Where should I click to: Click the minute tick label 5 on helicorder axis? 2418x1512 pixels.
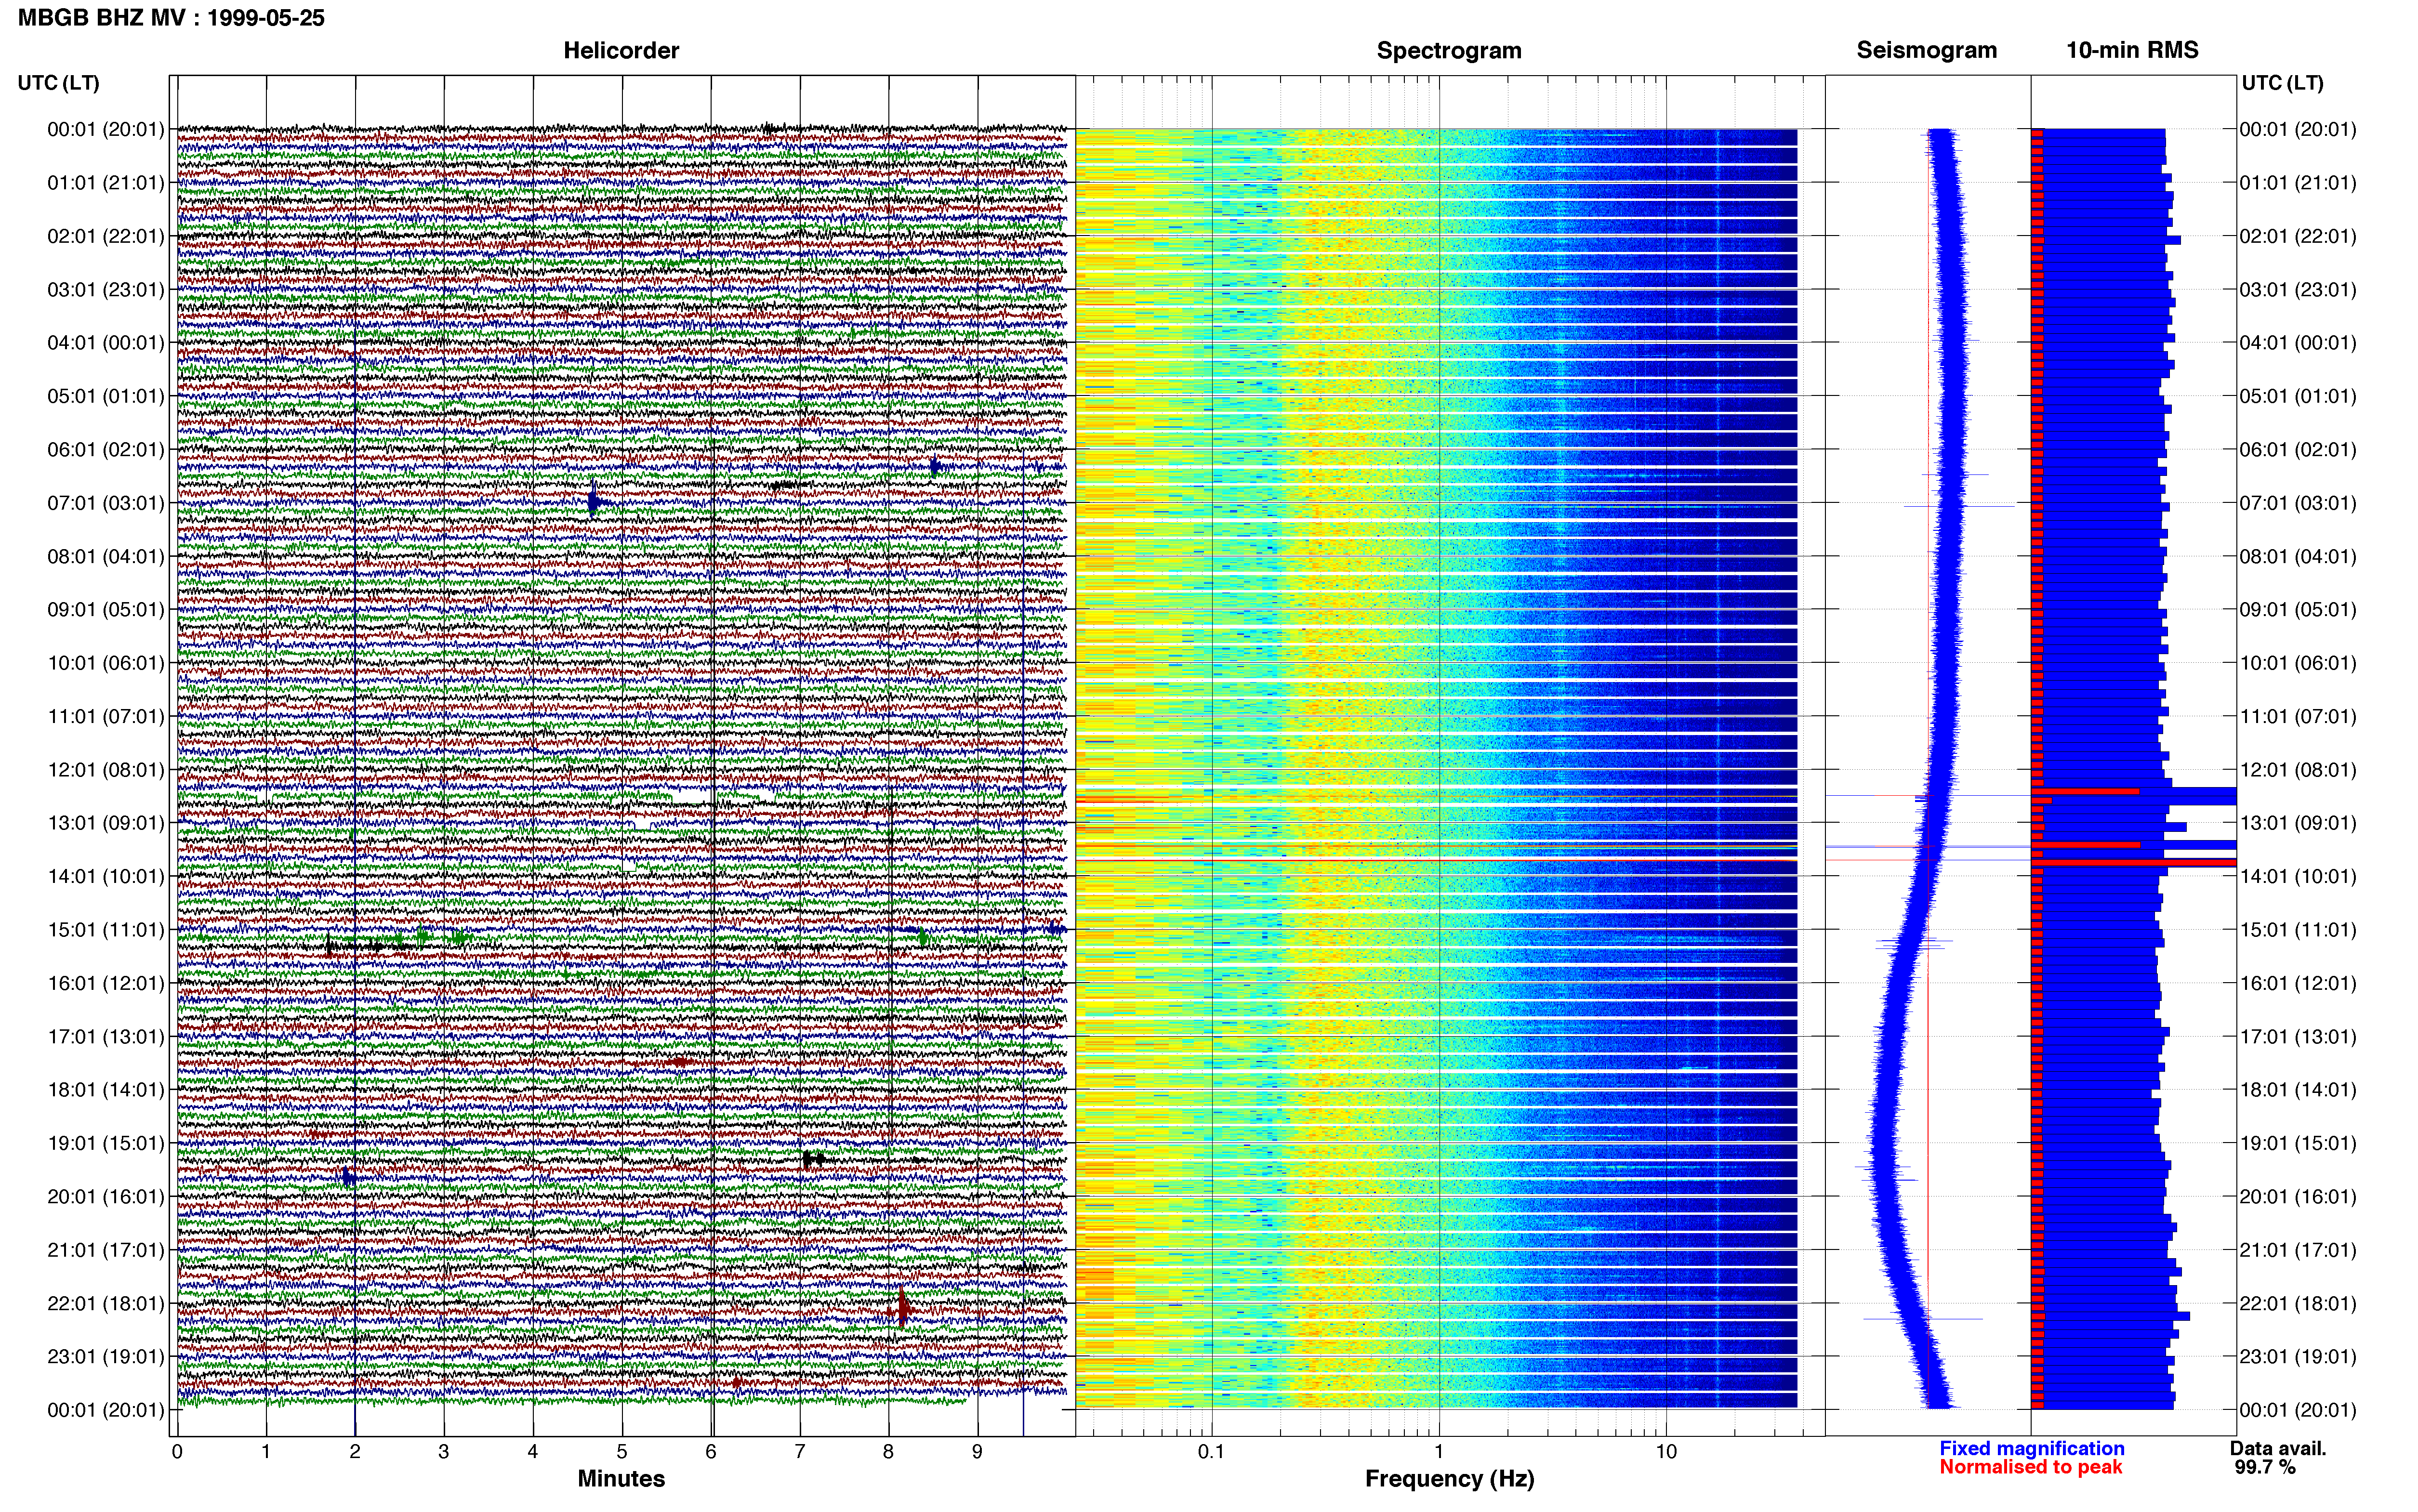click(x=622, y=1452)
